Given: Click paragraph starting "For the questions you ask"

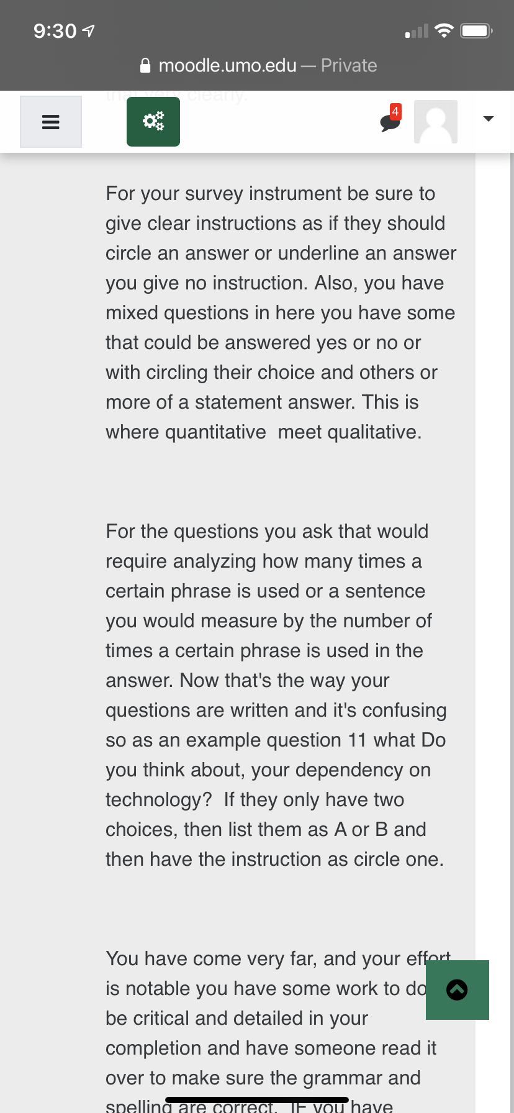Looking at the screenshot, I should point(276,695).
